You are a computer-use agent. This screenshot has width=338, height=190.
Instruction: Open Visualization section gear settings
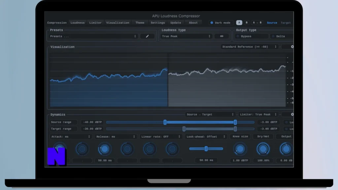(x=292, y=47)
